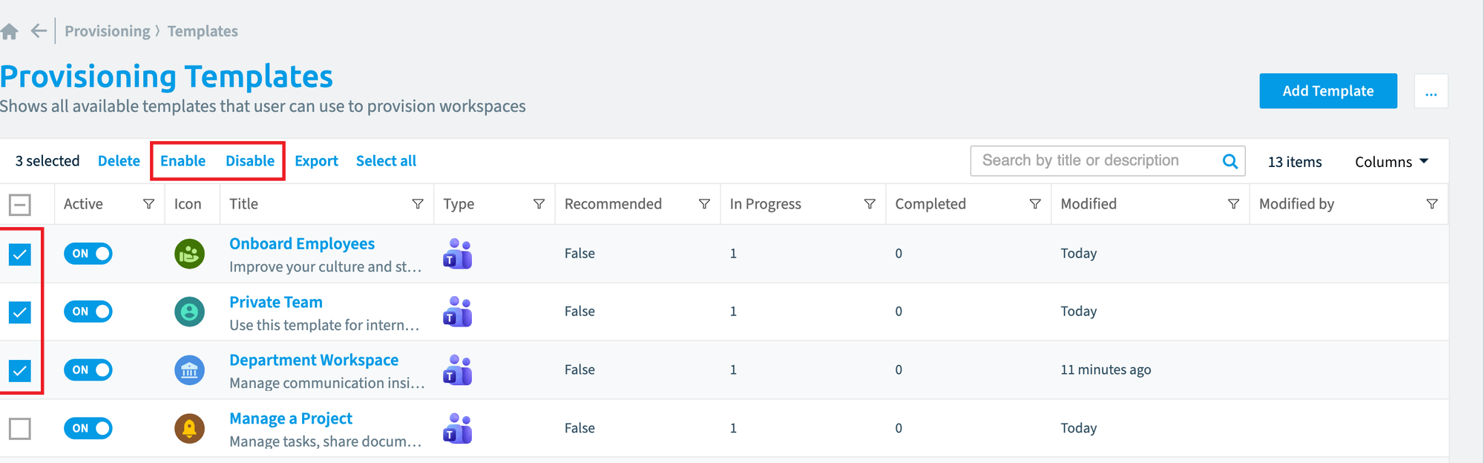Open filter for Title column
1484x463 pixels.
[418, 204]
